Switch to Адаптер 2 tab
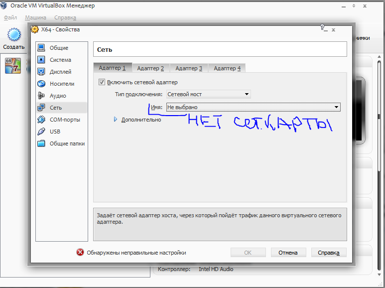The width and height of the screenshot is (385, 288). [150, 68]
